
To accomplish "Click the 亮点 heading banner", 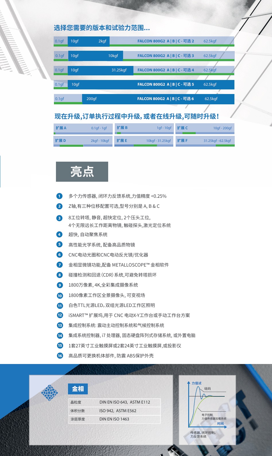I will [82, 172].
